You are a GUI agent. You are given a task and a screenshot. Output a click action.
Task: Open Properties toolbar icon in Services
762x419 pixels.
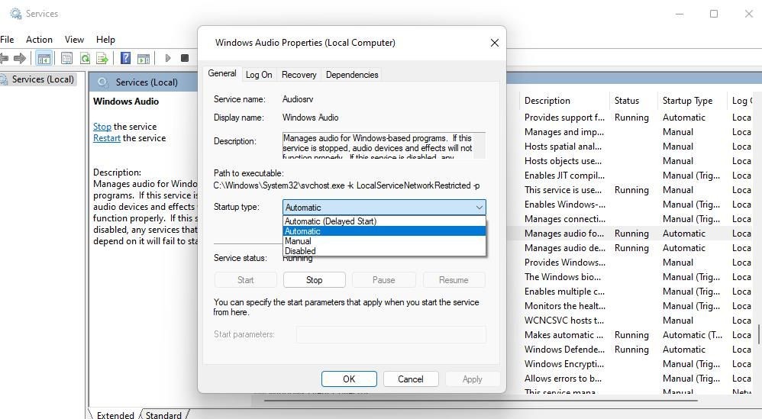click(x=66, y=59)
